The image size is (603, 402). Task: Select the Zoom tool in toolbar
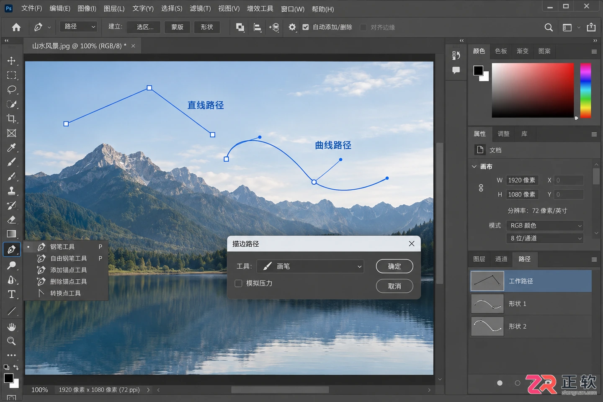point(11,341)
